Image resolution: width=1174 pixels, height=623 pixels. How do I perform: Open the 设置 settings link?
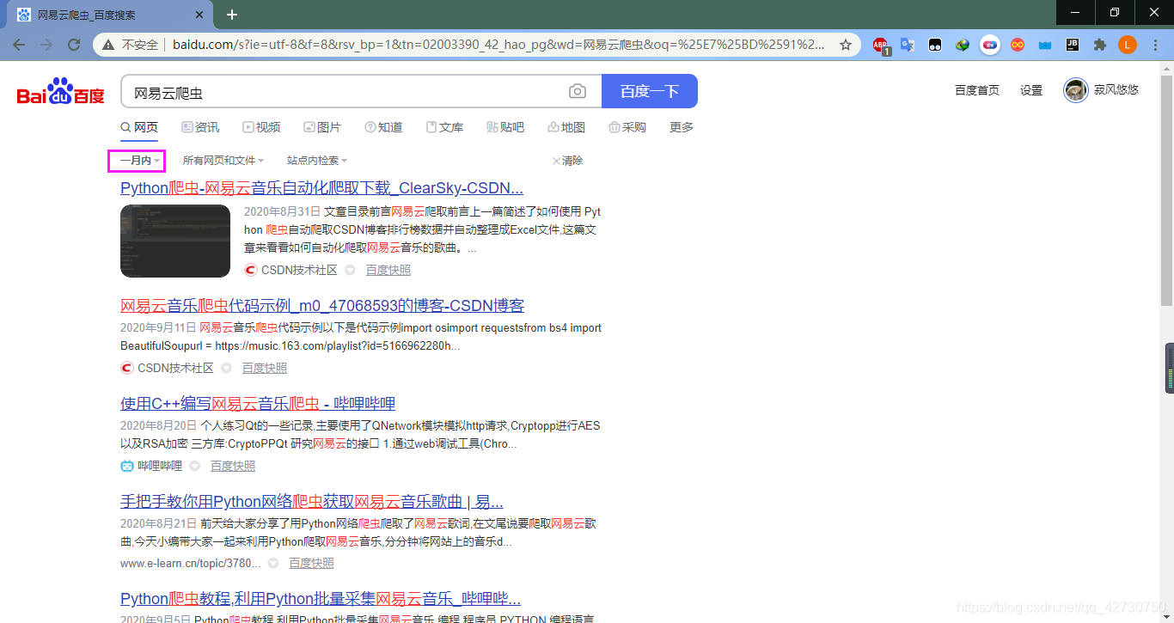tap(1031, 90)
